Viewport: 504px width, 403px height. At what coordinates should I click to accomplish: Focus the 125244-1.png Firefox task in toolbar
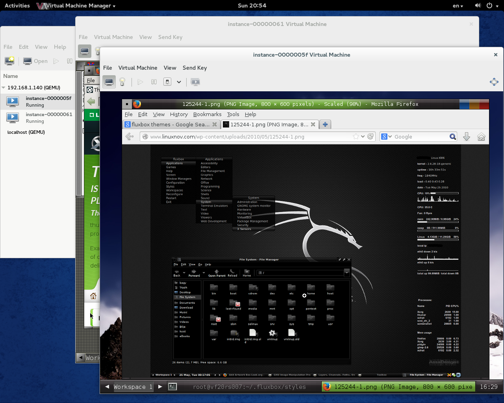[398, 387]
